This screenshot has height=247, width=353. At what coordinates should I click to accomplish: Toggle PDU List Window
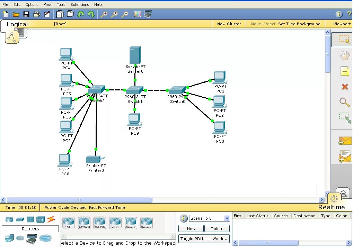click(204, 239)
